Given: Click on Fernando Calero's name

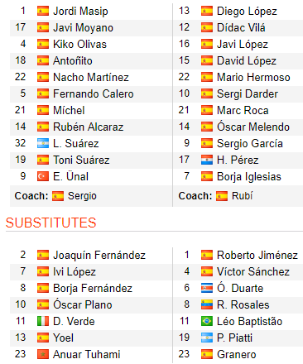Looking at the screenshot, I should coord(94,94).
